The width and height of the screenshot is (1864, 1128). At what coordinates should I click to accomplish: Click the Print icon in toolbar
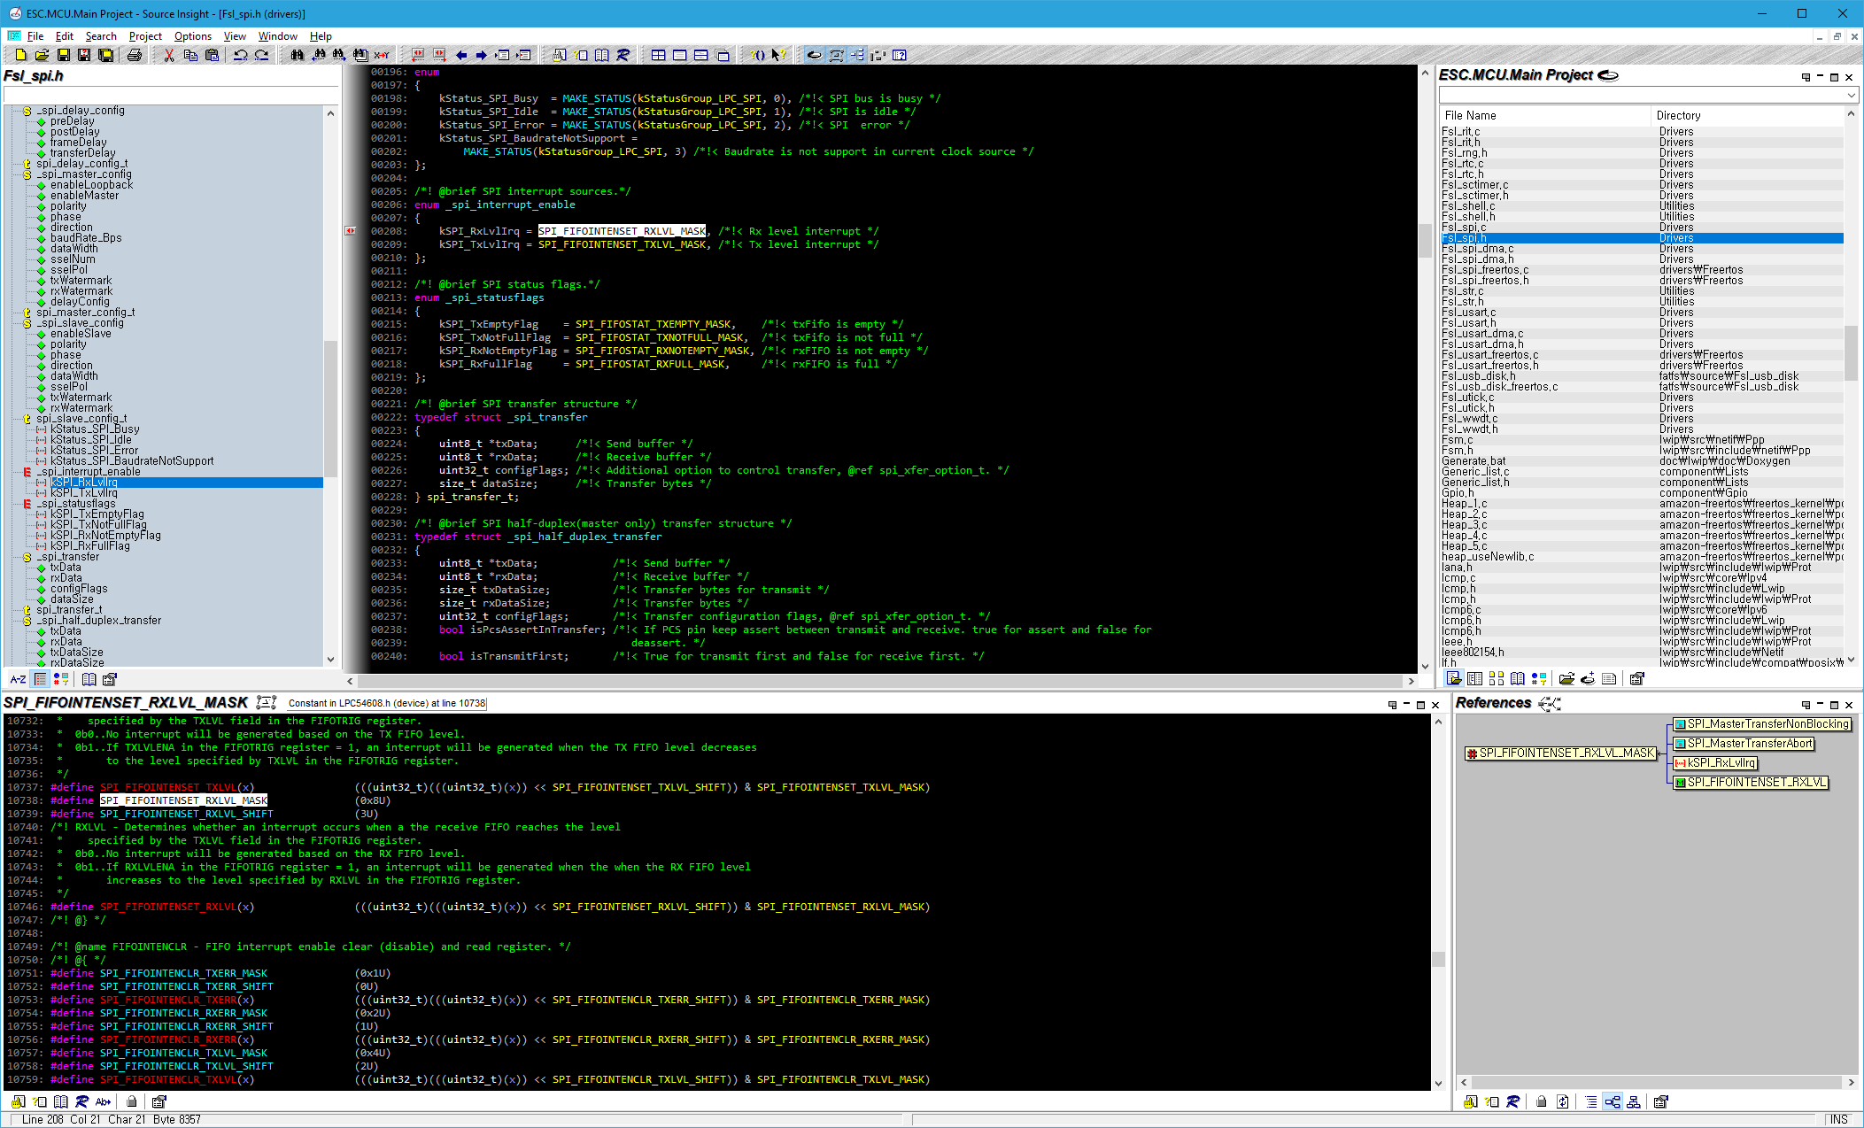134,55
